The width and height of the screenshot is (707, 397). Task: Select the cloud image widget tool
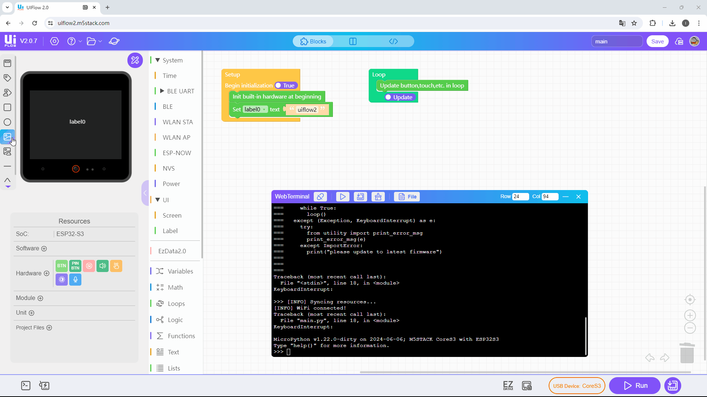(x=7, y=151)
